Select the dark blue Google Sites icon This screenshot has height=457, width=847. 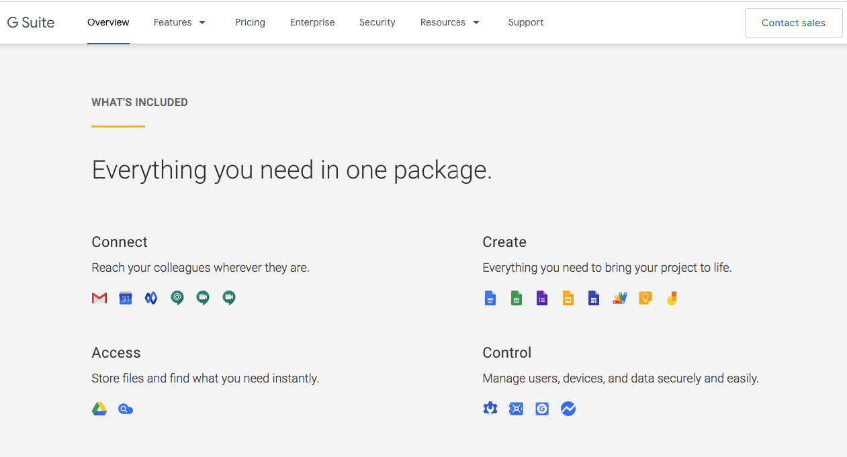pyautogui.click(x=594, y=298)
